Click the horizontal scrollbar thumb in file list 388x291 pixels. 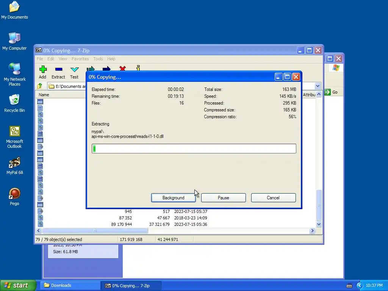pyautogui.click(x=95, y=231)
